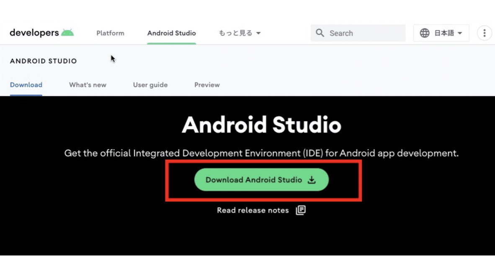Click the developers wordmark logo

coord(34,32)
